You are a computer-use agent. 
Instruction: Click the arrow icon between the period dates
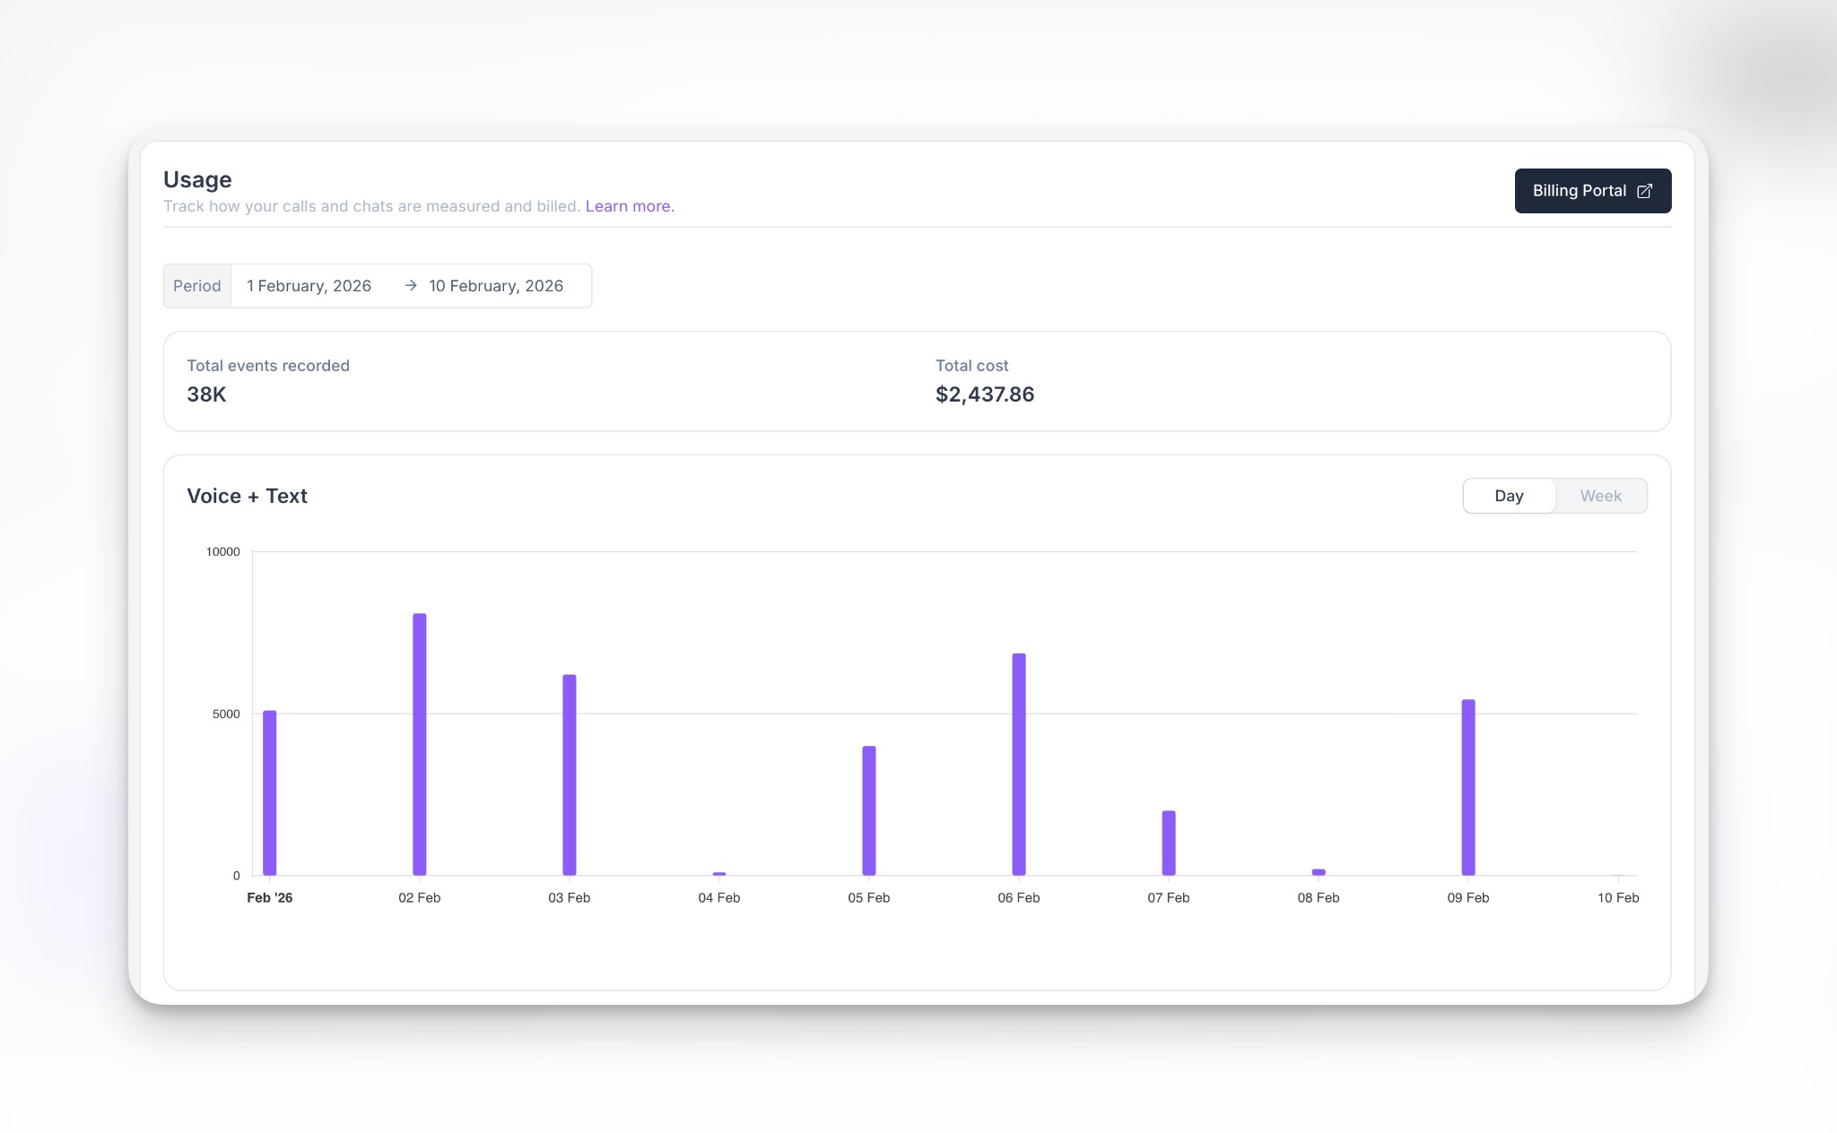(411, 285)
